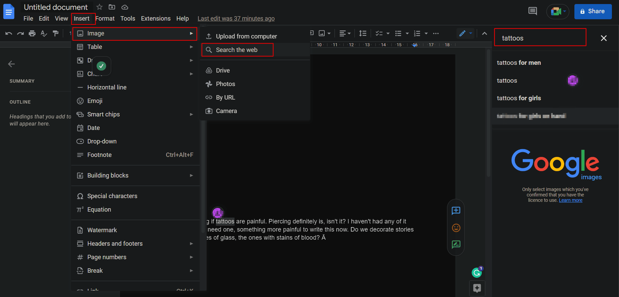Click the numbered list icon
Image resolution: width=619 pixels, height=297 pixels.
[x=417, y=33]
